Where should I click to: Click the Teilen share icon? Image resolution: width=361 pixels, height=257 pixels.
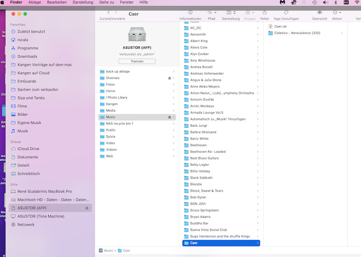click(x=264, y=13)
